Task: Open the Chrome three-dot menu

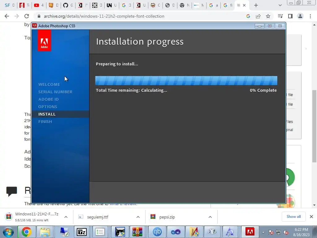Action: point(310,16)
